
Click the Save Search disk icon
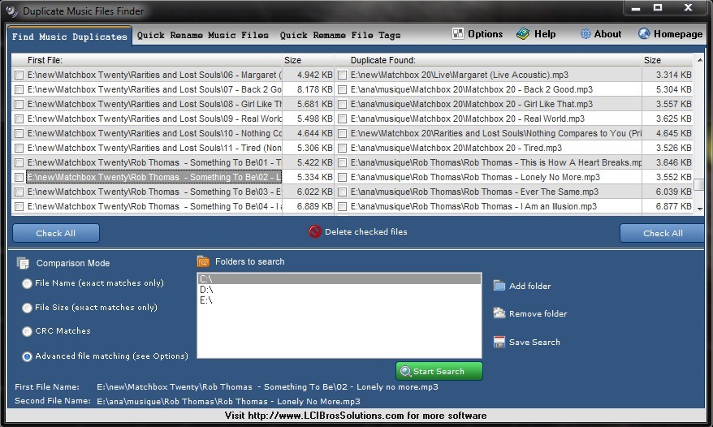(x=499, y=342)
